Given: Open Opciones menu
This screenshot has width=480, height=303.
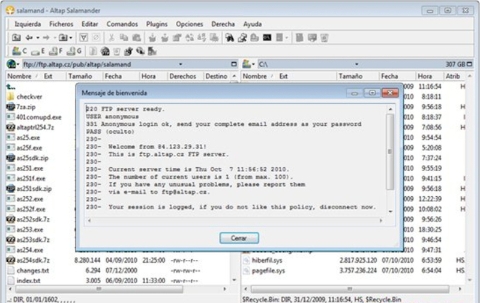Looking at the screenshot, I should pyautogui.click(x=189, y=24).
